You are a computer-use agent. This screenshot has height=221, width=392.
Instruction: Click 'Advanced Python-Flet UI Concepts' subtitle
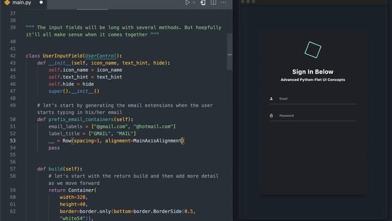[x=313, y=80]
